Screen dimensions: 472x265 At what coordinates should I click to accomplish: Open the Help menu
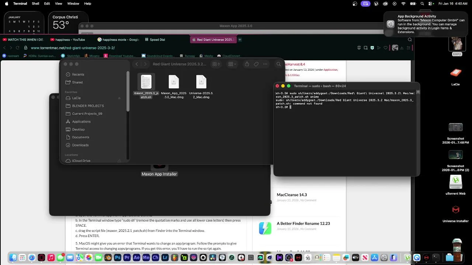pos(88,4)
